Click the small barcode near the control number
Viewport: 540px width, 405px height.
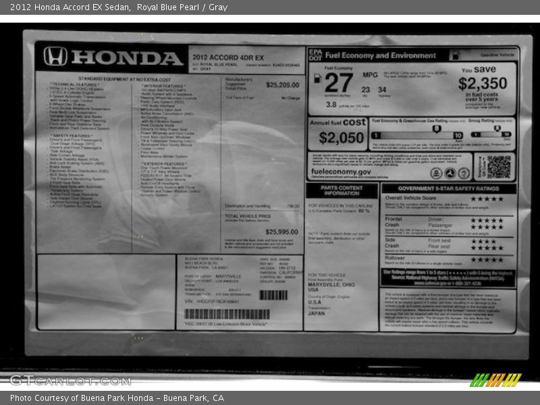(273, 295)
